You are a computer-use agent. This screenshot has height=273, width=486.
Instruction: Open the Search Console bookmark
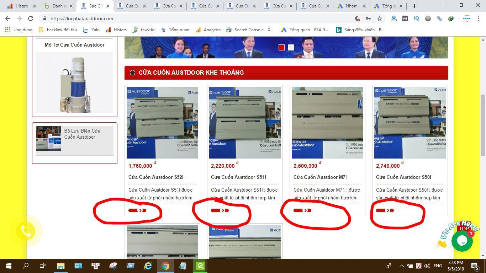click(x=250, y=30)
